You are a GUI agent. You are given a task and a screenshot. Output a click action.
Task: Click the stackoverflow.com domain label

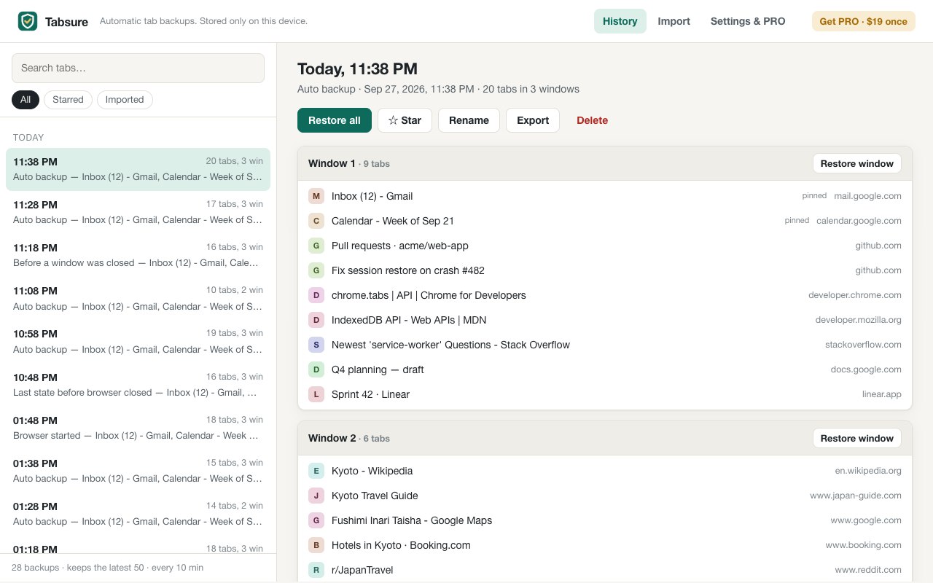[x=863, y=345]
